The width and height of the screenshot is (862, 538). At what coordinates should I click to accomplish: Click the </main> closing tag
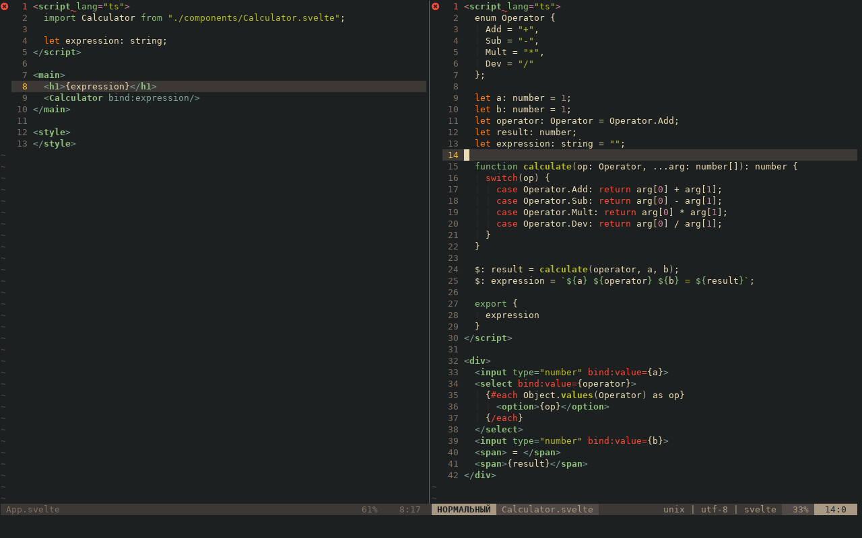(52, 109)
